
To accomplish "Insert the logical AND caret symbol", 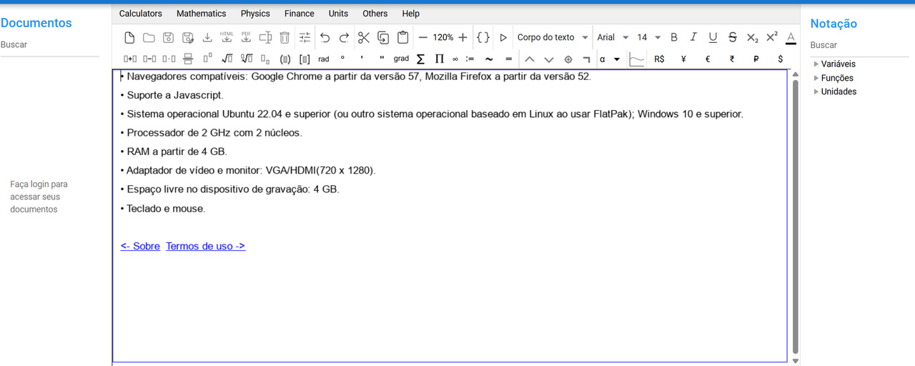I will pyautogui.click(x=529, y=59).
